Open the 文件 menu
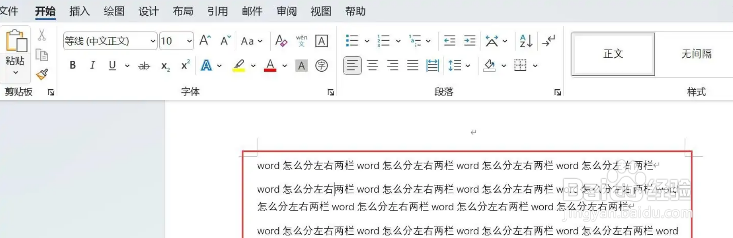 [9, 11]
